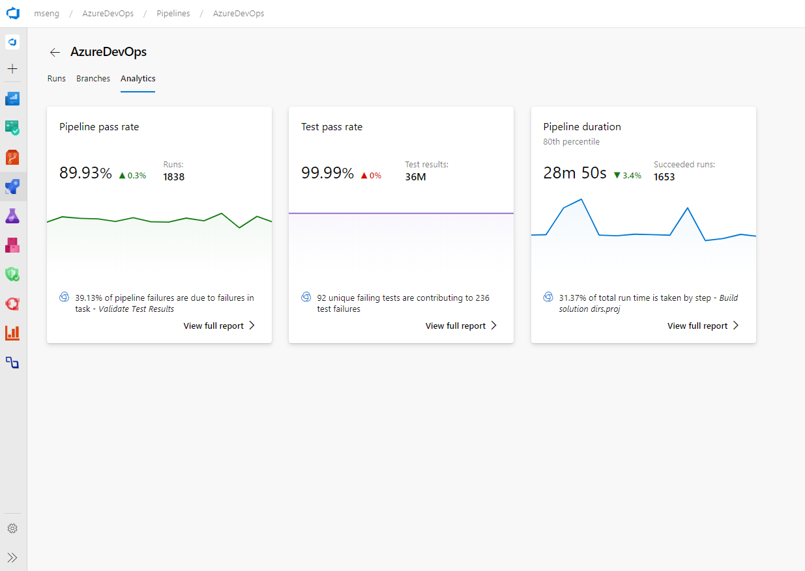Open Test Plans flask icon
Image resolution: width=805 pixels, height=571 pixels.
(12, 216)
